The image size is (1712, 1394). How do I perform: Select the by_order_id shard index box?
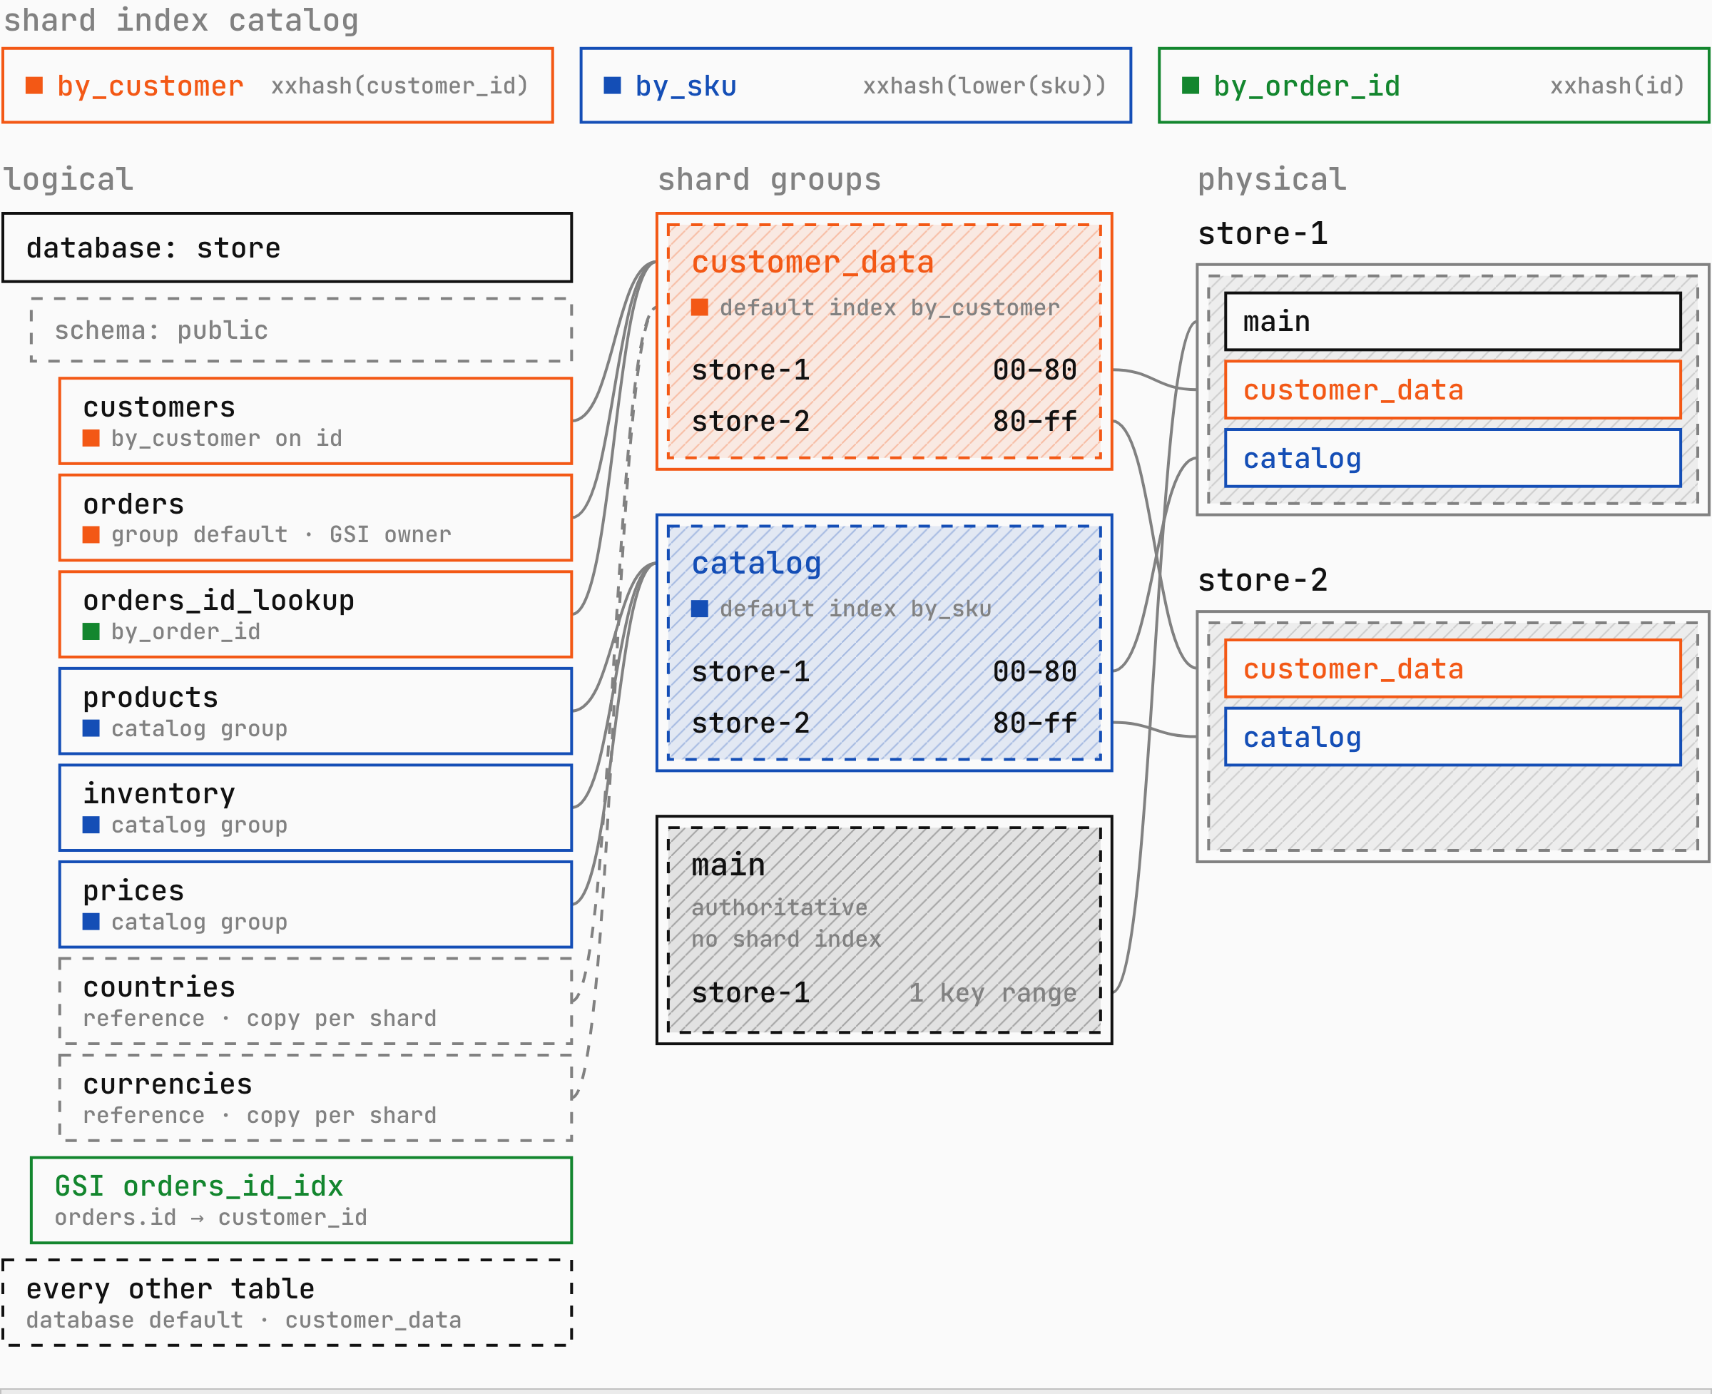point(1435,85)
